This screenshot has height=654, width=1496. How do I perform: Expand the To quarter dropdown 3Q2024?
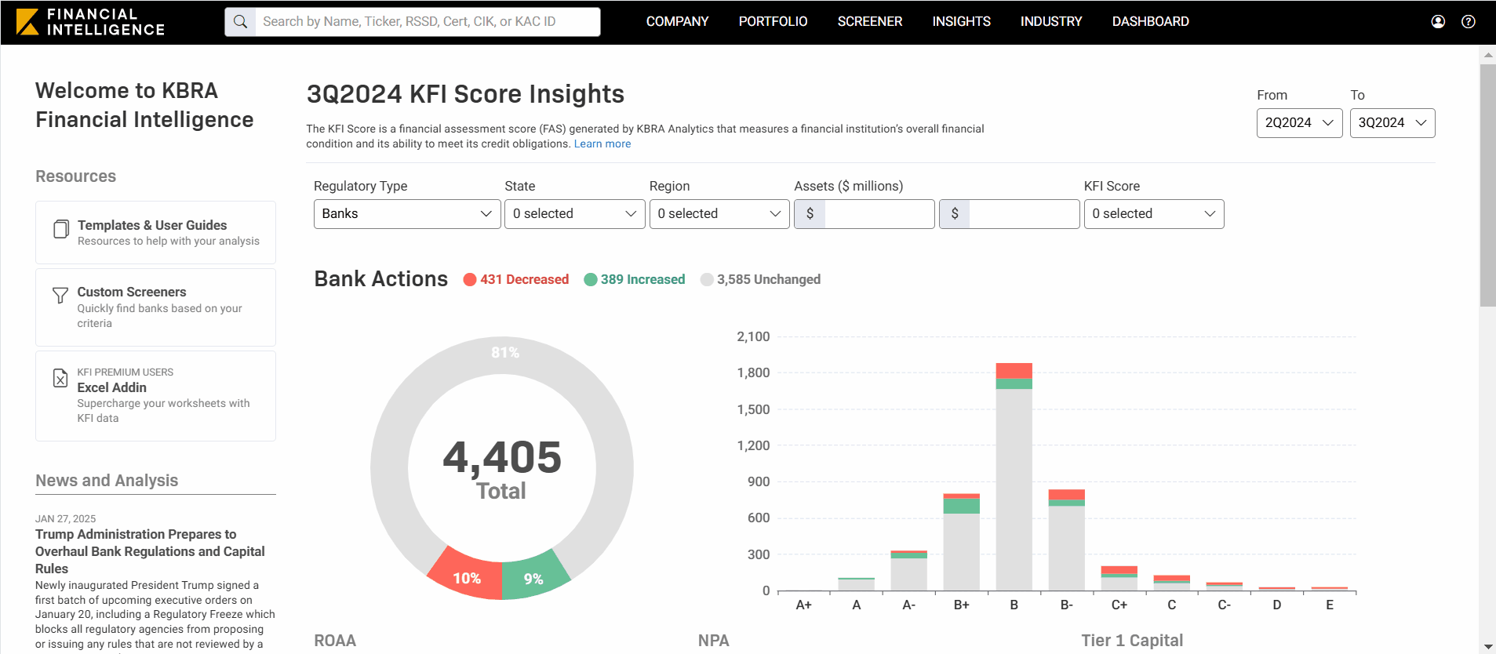pyautogui.click(x=1392, y=123)
